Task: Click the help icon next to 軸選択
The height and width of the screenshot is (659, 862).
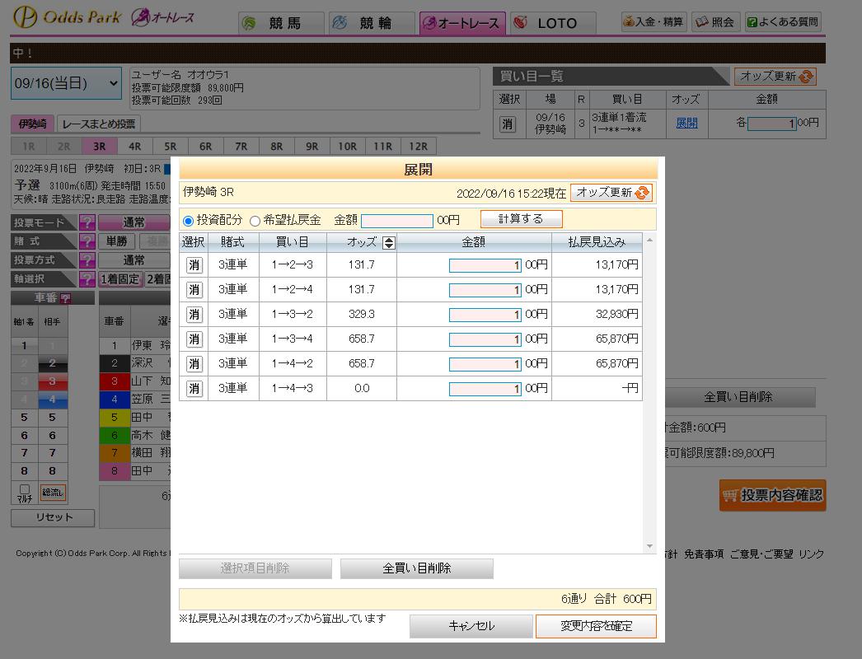Action: point(87,278)
